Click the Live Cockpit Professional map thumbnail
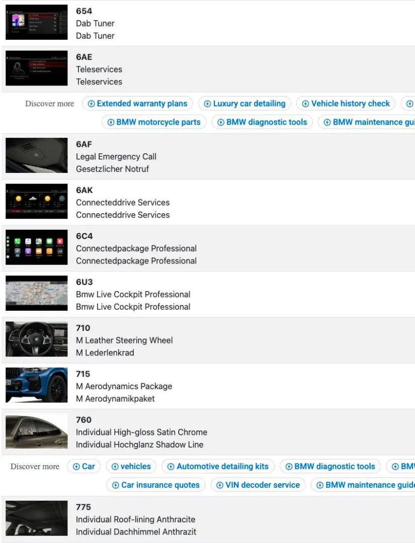The height and width of the screenshot is (543, 415). click(36, 293)
